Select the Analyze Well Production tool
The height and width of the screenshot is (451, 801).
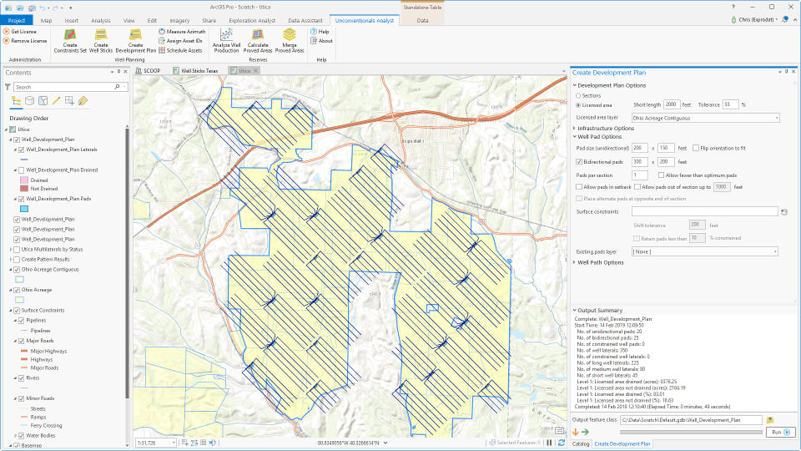coord(225,35)
